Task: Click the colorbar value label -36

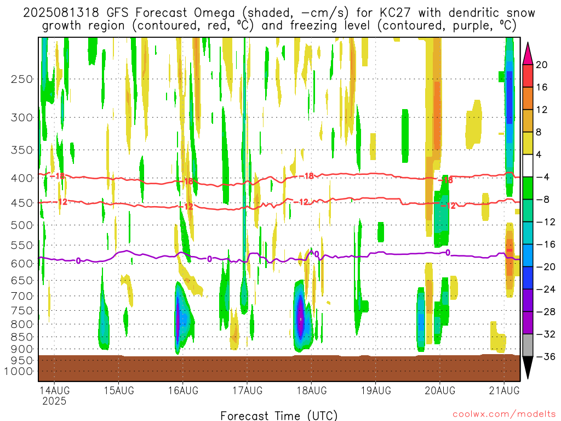Action: 546,356
